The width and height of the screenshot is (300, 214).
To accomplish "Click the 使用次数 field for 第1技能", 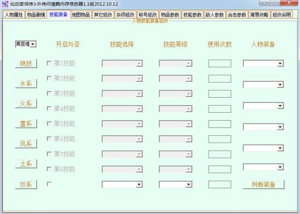I will [x=220, y=63].
